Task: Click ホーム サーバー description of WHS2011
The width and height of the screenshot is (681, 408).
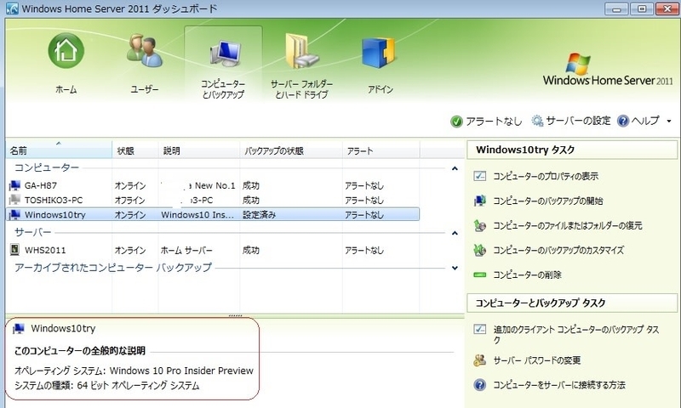Action: pos(186,250)
